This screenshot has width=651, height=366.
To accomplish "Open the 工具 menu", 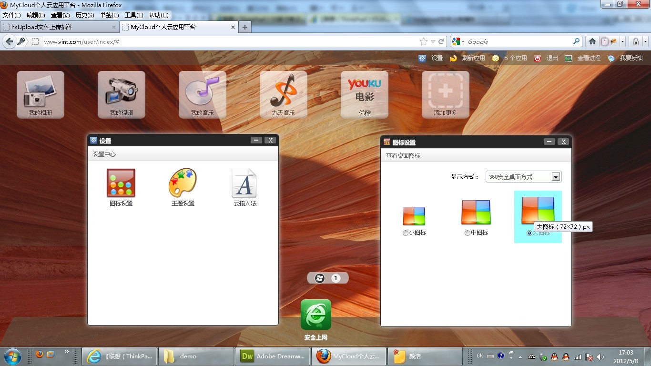I will pyautogui.click(x=134, y=15).
